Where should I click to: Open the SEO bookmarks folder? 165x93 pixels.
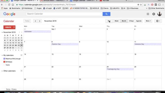point(65,8)
